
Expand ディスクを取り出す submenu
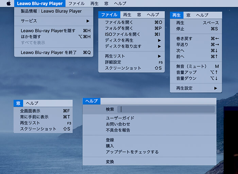(x=132, y=46)
